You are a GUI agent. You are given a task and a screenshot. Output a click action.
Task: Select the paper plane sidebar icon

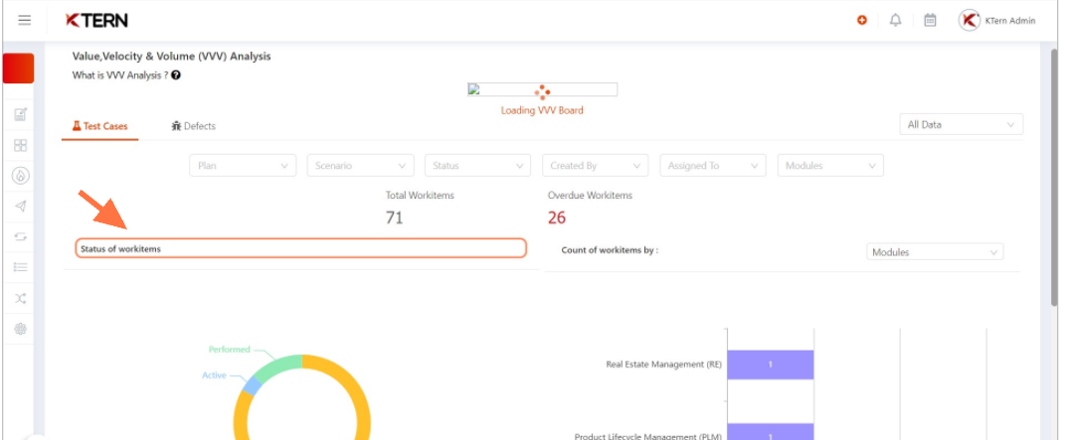[21, 206]
